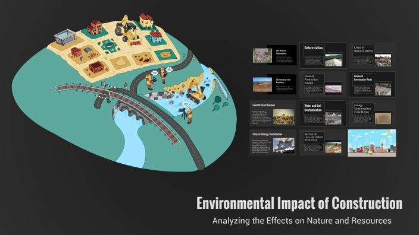Open the Volume of Construction Waste slide
419x235 pixels.
coord(372,84)
